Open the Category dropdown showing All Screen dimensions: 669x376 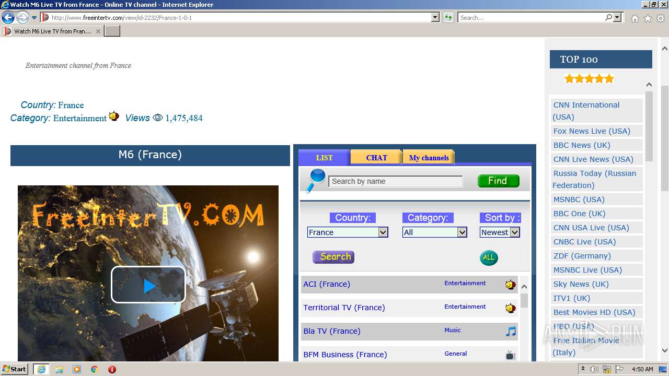tap(434, 232)
